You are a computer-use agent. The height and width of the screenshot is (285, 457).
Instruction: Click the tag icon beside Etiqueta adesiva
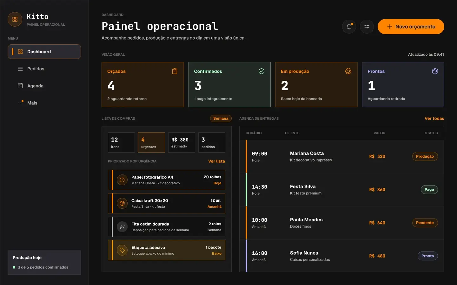tap(122, 250)
